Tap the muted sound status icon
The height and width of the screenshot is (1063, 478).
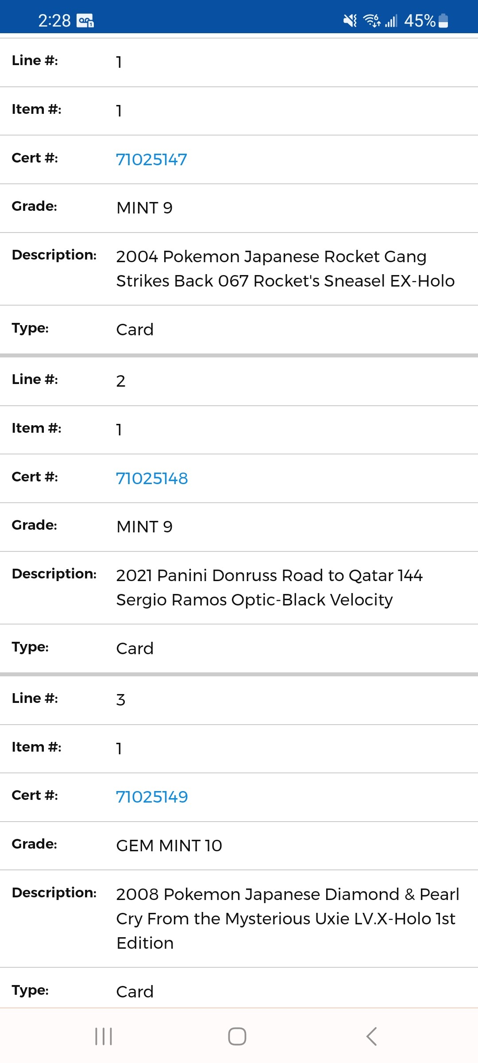(x=350, y=20)
